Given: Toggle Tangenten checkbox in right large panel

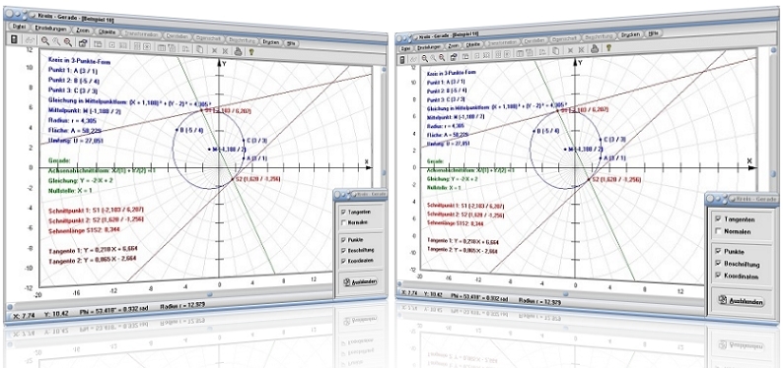Looking at the screenshot, I should [718, 218].
